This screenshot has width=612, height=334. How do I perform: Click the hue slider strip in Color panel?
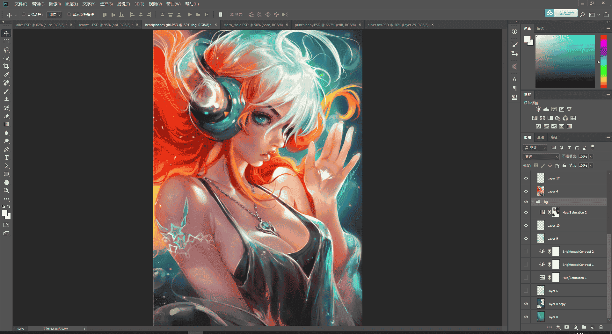click(603, 61)
